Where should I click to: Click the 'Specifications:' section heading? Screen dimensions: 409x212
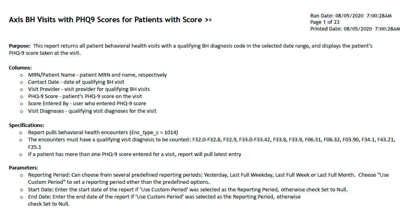tap(26, 125)
